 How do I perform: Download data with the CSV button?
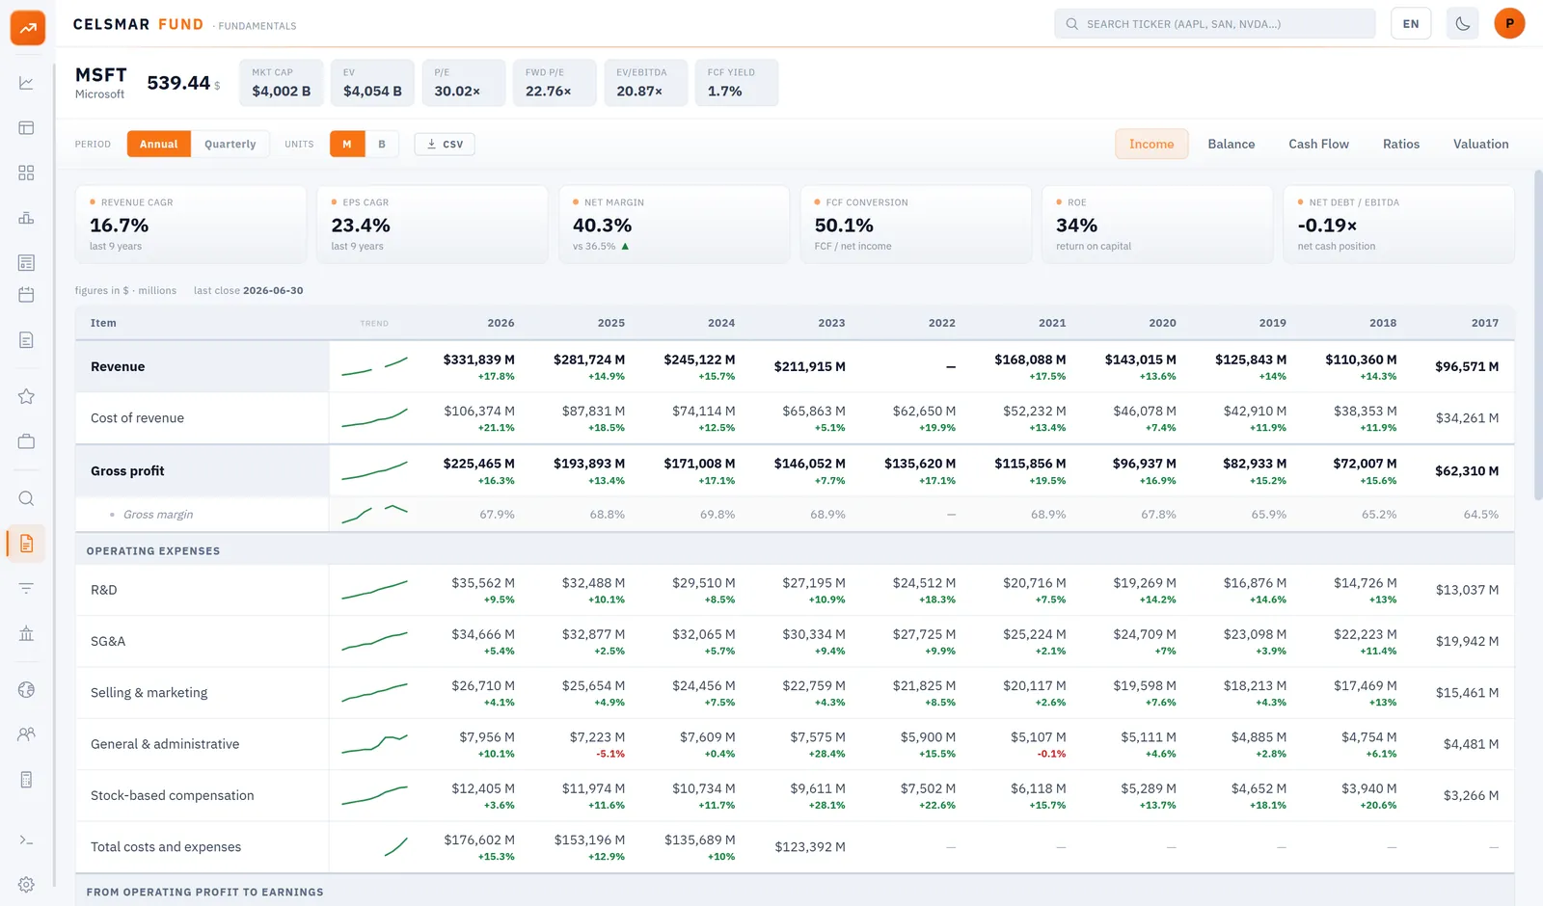coord(445,144)
